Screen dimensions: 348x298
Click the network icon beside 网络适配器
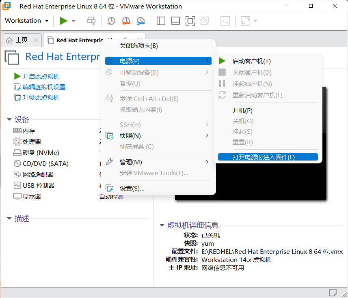17,174
